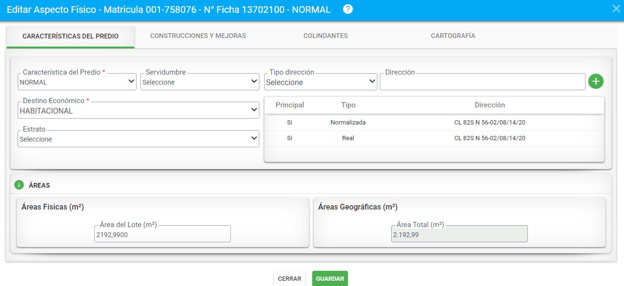Open the Estrato dropdown
Screen dimensions: 624x286
pyautogui.click(x=138, y=139)
